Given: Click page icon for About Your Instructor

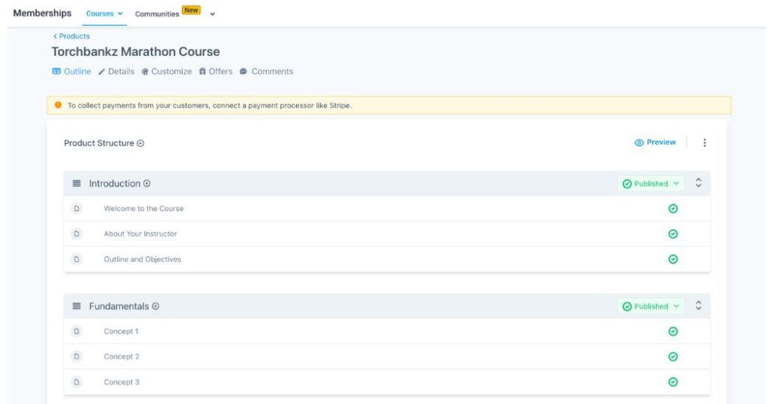Looking at the screenshot, I should (x=76, y=234).
